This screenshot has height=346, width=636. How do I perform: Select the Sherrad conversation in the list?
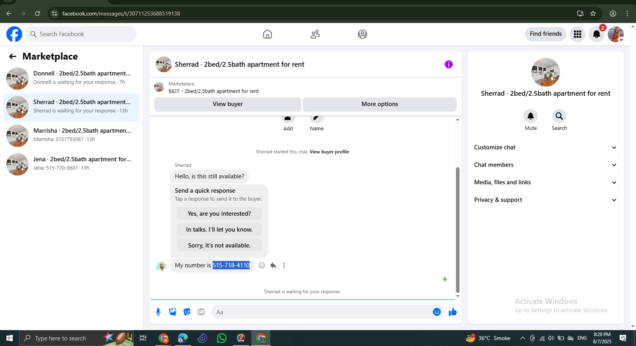pos(72,107)
